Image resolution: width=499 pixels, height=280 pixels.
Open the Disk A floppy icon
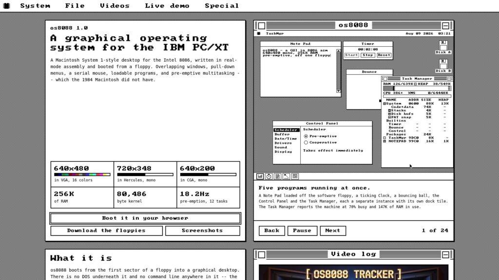pyautogui.click(x=443, y=47)
